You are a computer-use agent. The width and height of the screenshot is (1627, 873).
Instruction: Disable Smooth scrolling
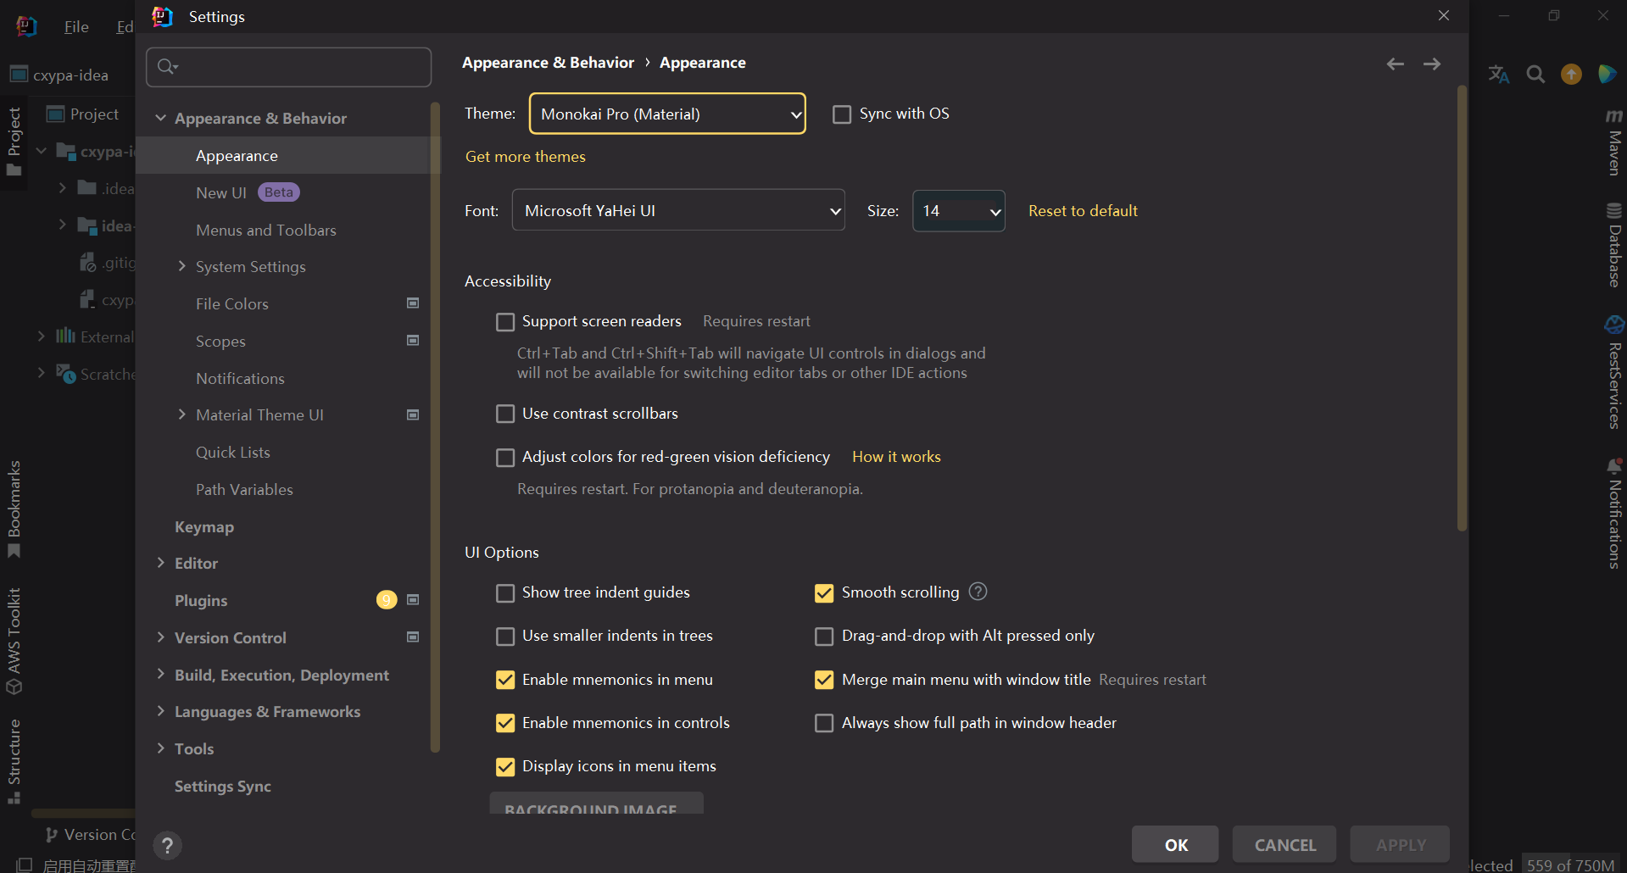823,592
